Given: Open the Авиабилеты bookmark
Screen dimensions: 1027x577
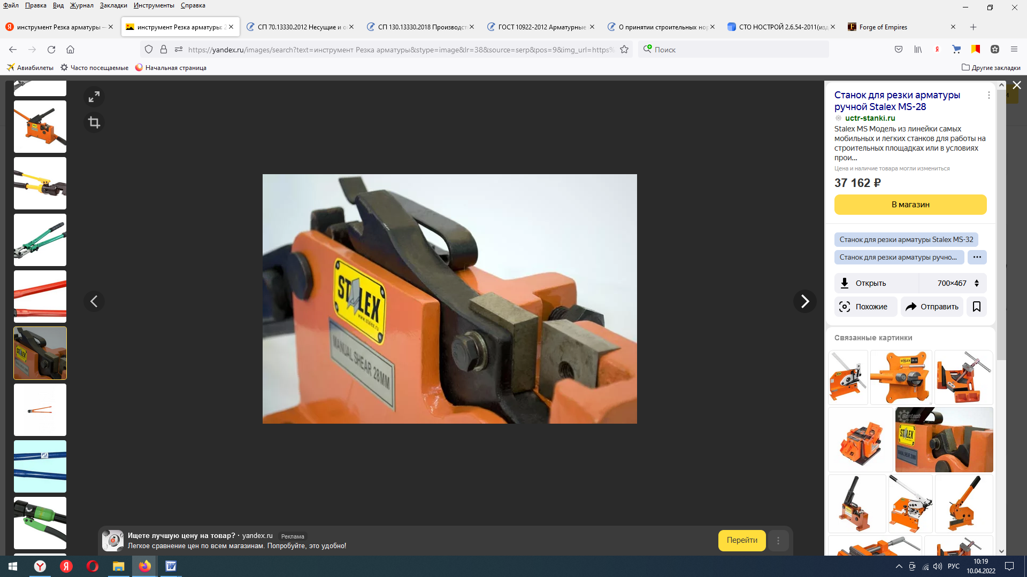Looking at the screenshot, I should click(x=30, y=68).
